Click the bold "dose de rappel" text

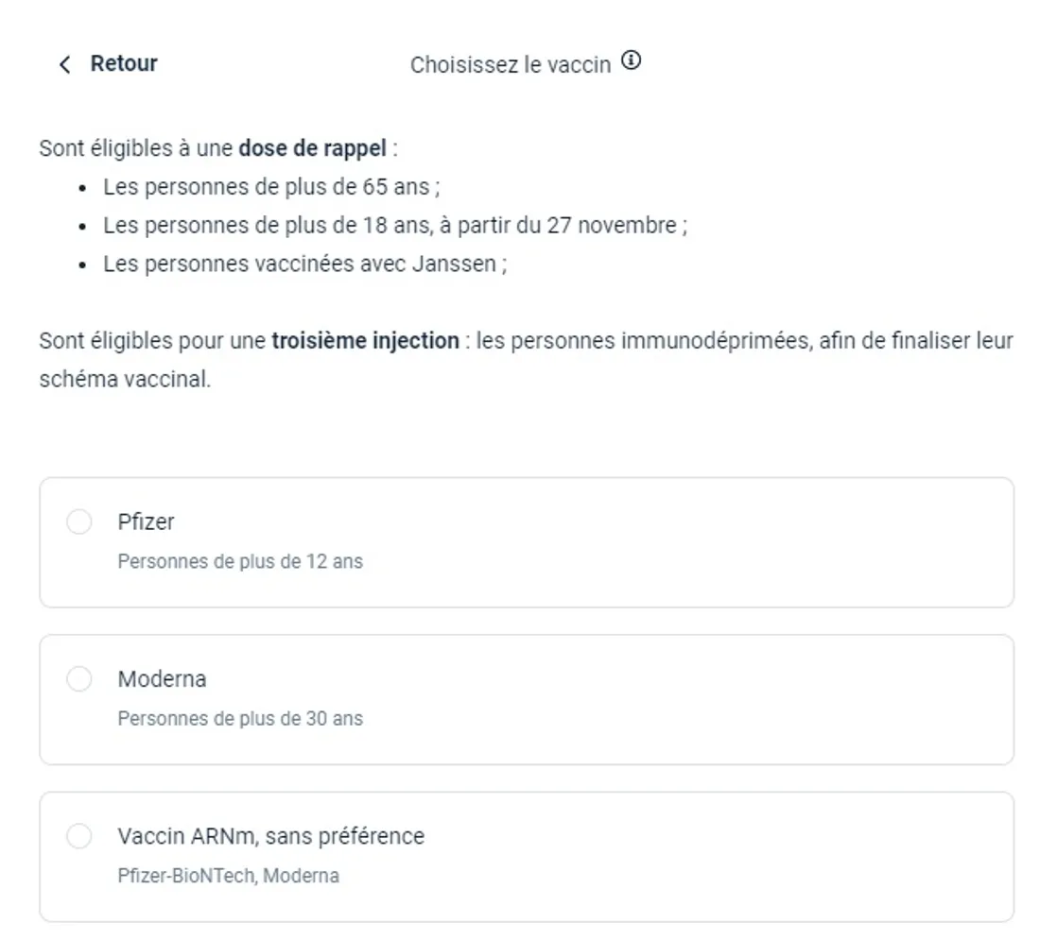[312, 148]
